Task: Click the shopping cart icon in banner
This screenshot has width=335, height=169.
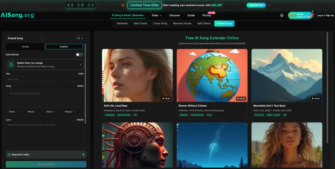Action: tap(122, 5)
